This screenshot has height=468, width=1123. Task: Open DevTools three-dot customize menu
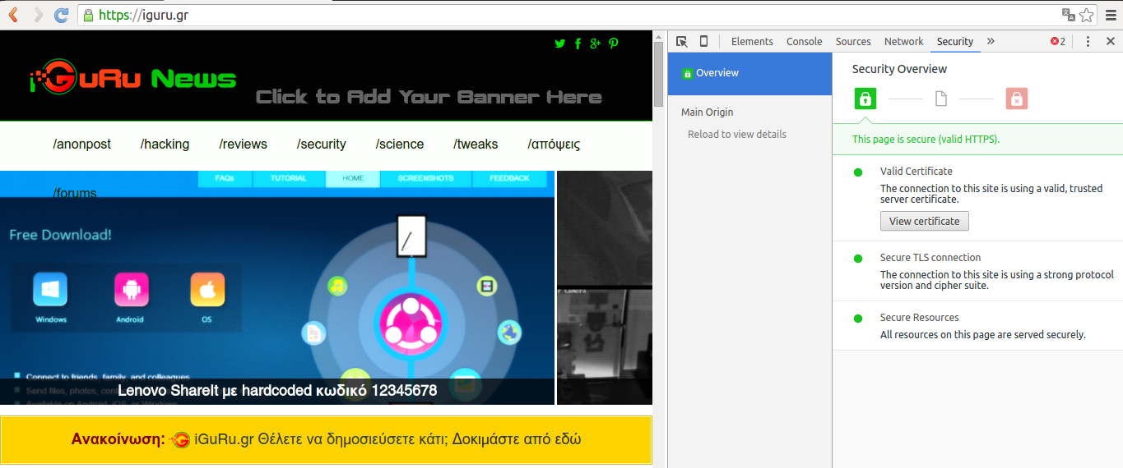pyautogui.click(x=1088, y=42)
